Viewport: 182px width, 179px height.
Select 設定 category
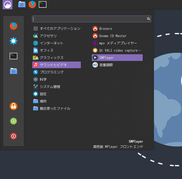point(56,94)
